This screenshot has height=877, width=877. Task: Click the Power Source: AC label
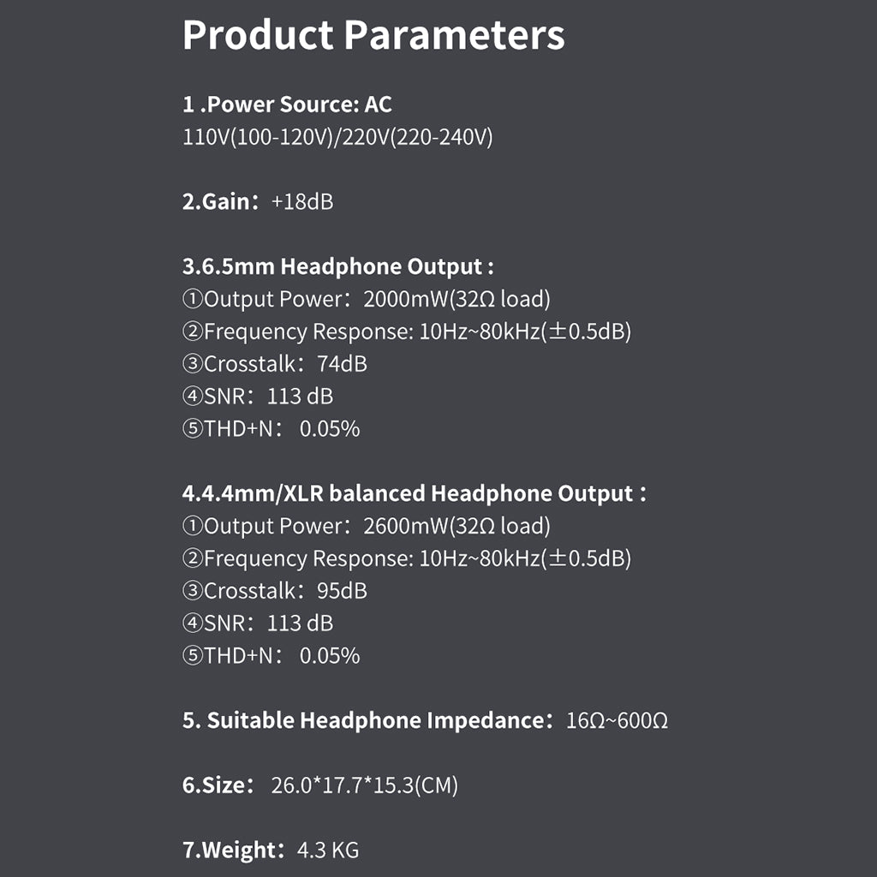click(x=287, y=104)
